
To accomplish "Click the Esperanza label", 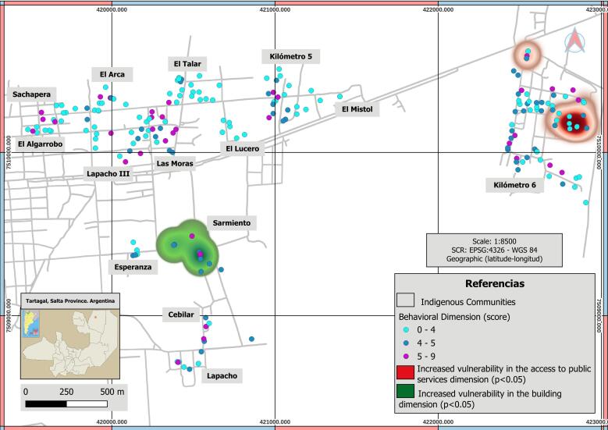I will point(133,267).
